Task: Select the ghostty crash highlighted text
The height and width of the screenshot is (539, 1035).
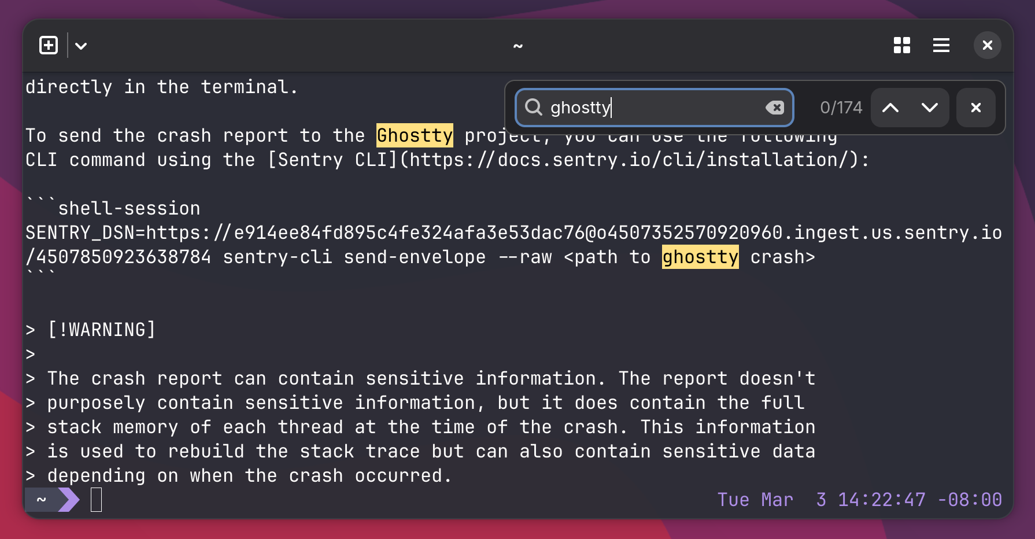Action: (700, 257)
